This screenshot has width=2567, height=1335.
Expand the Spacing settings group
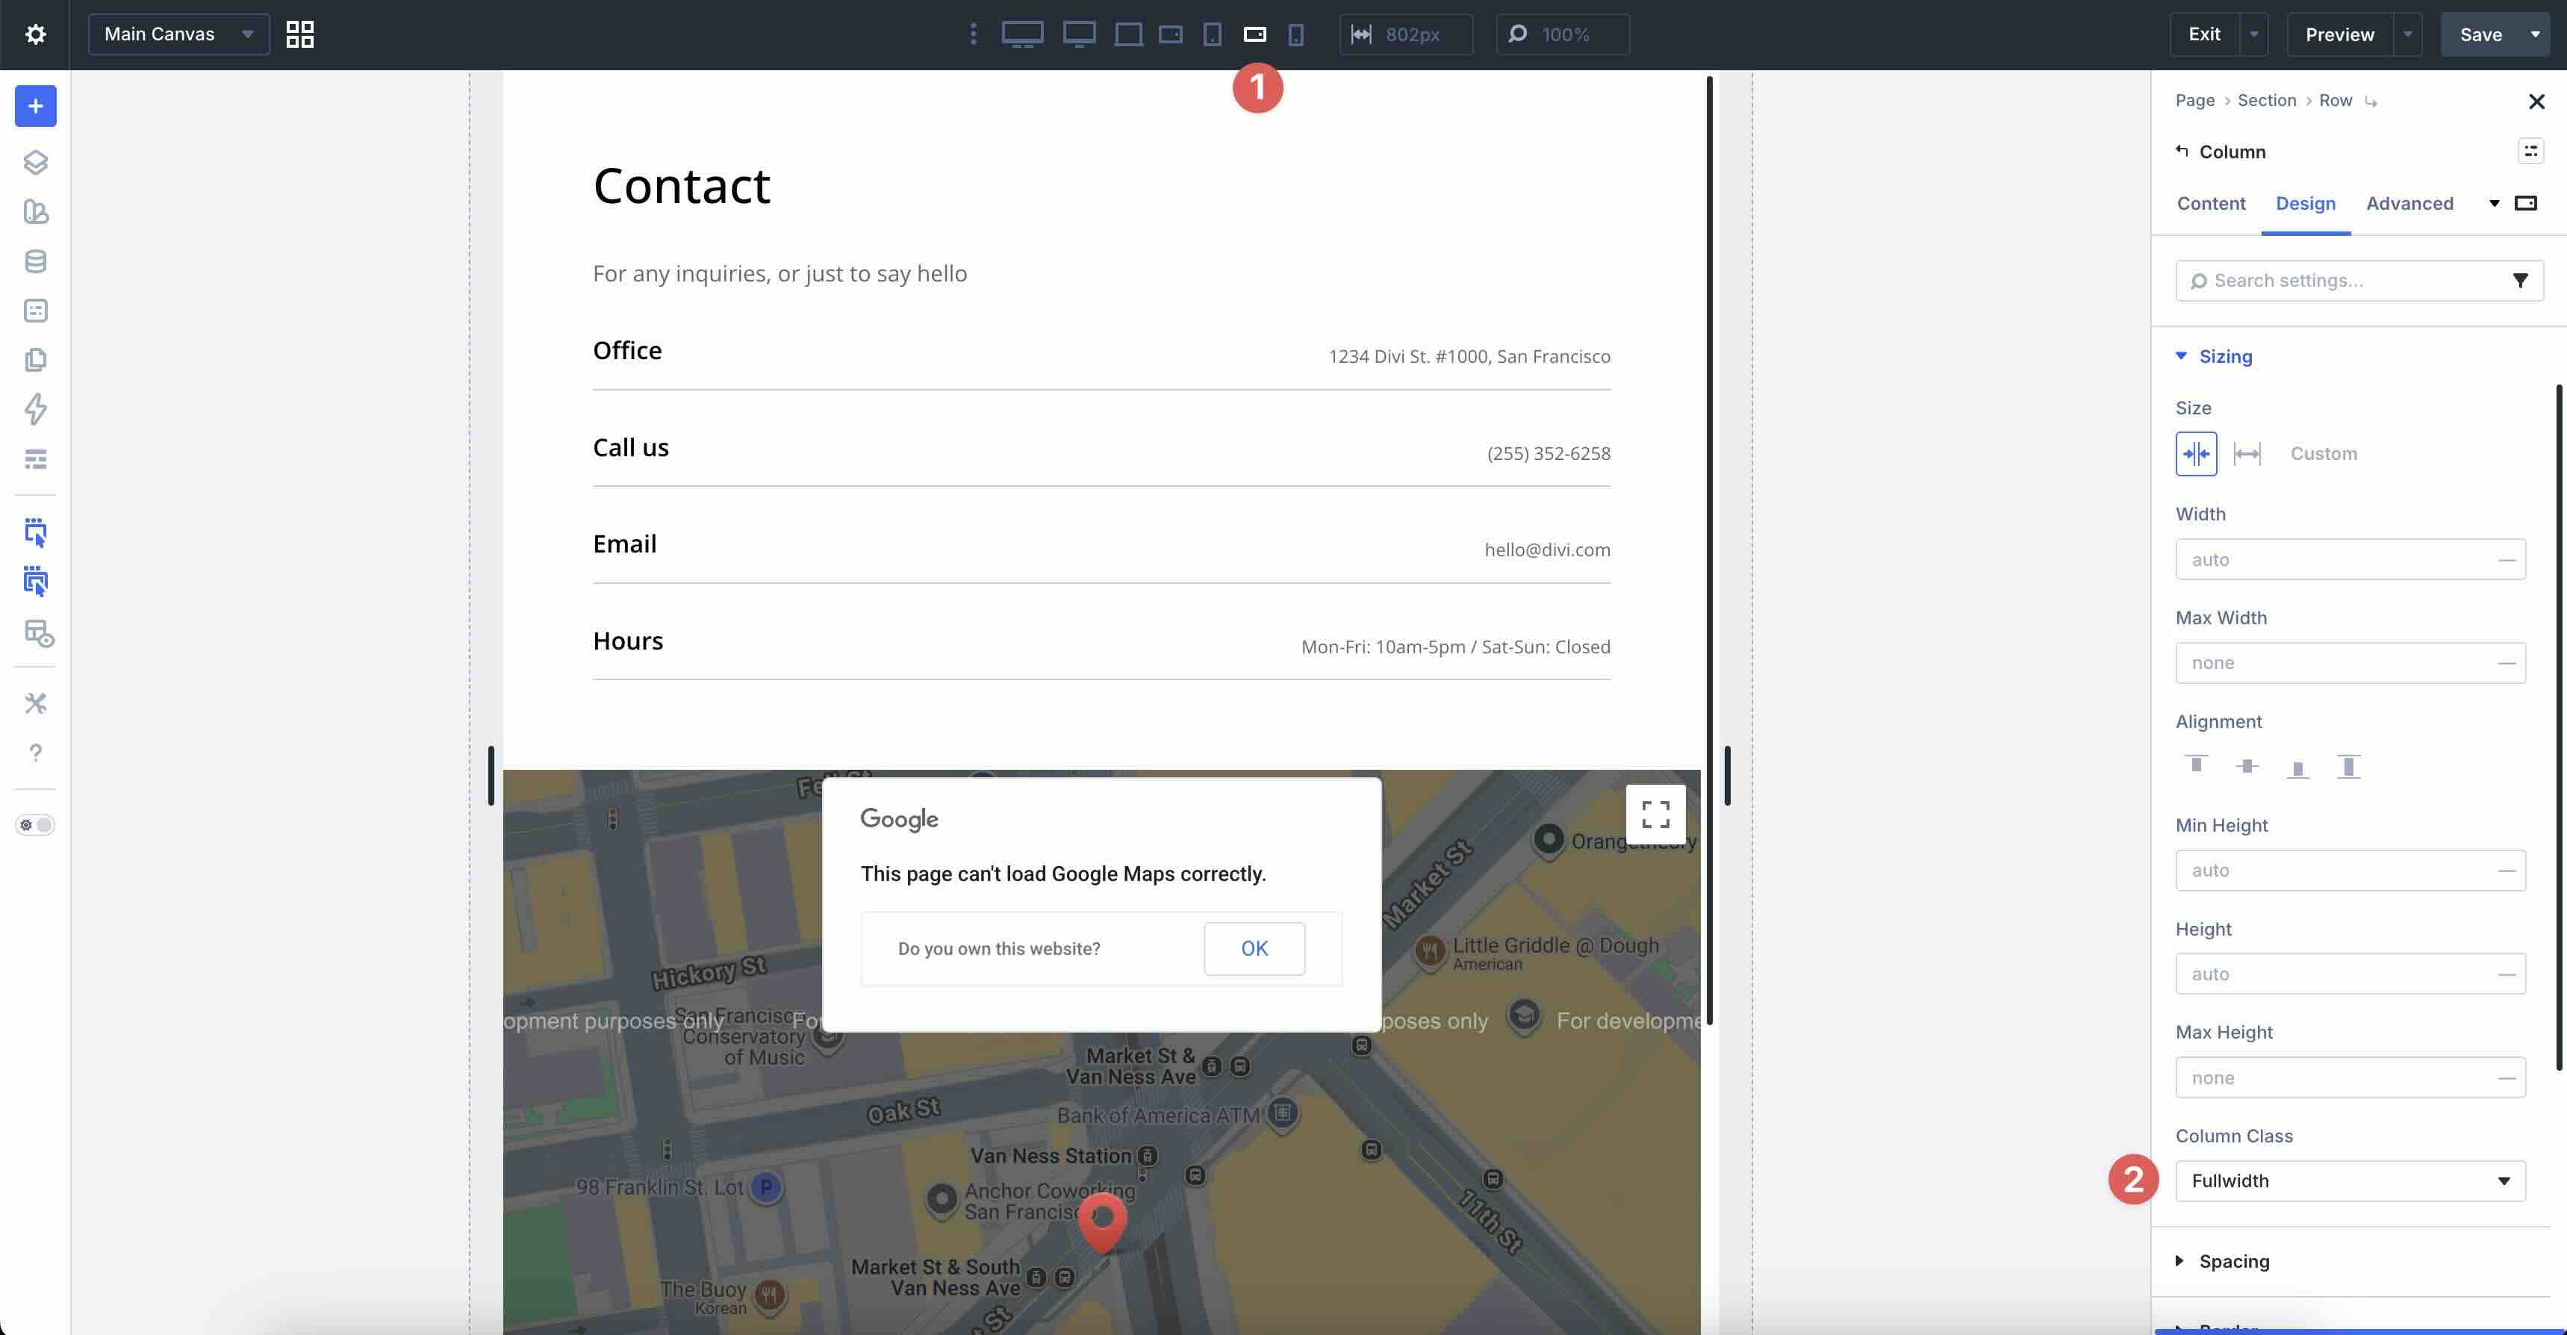click(x=2234, y=1261)
